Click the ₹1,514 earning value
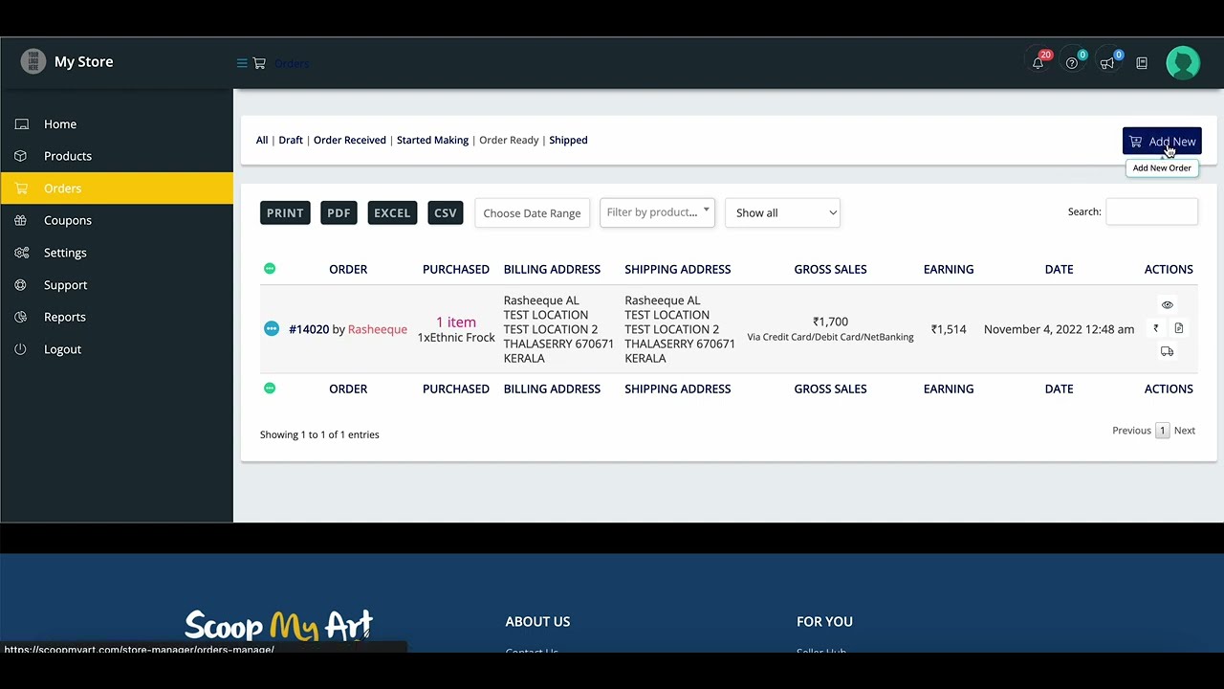Viewport: 1224px width, 689px height. (949, 329)
